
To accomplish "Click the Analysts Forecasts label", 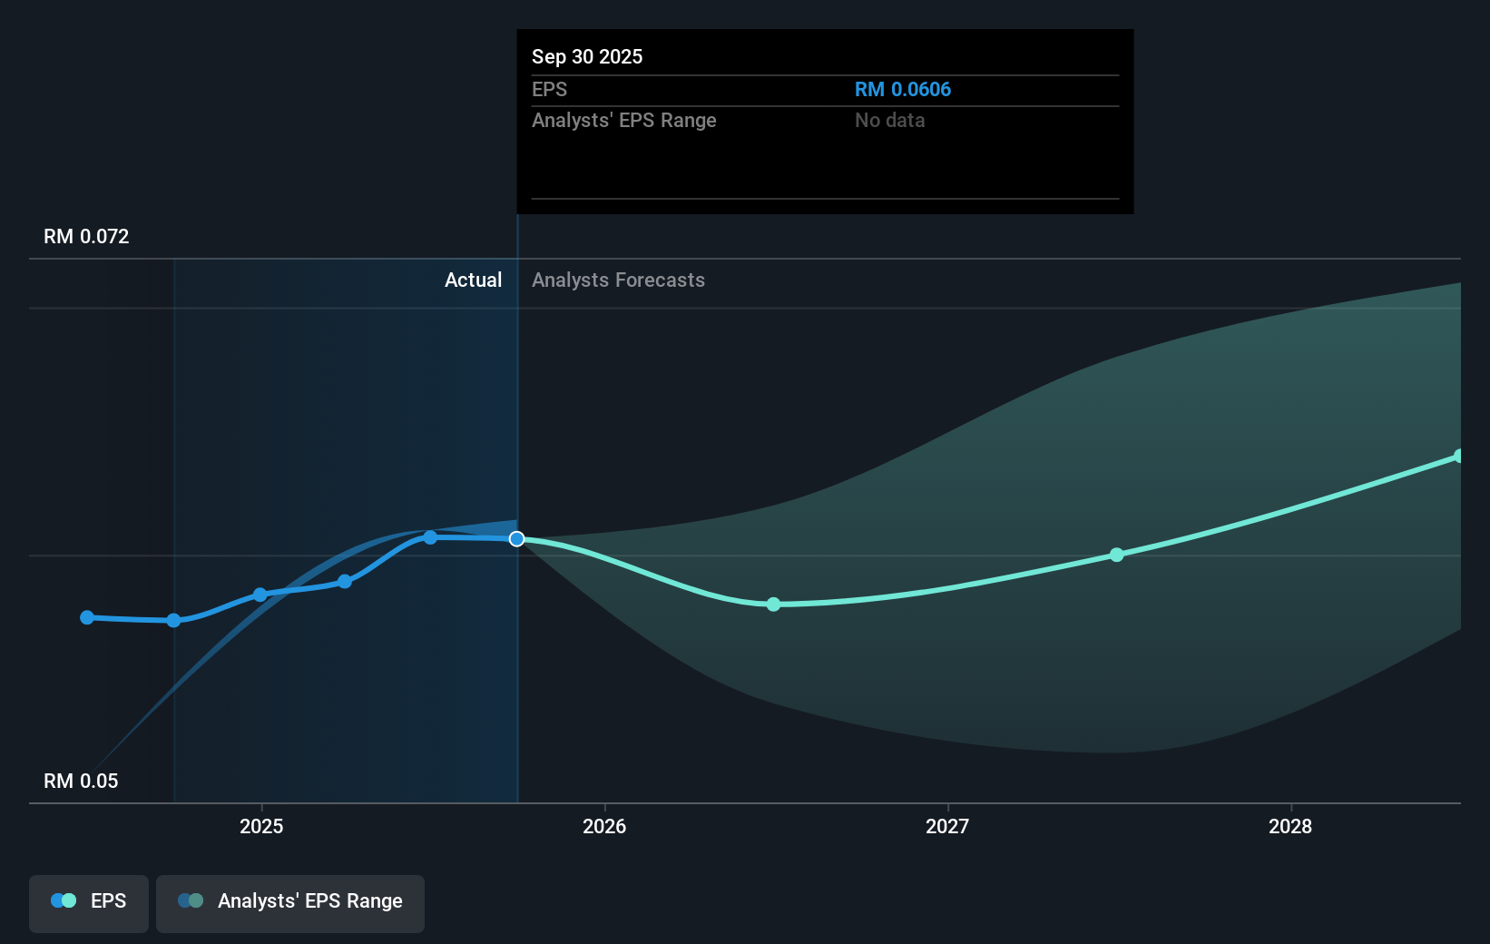I will point(618,280).
